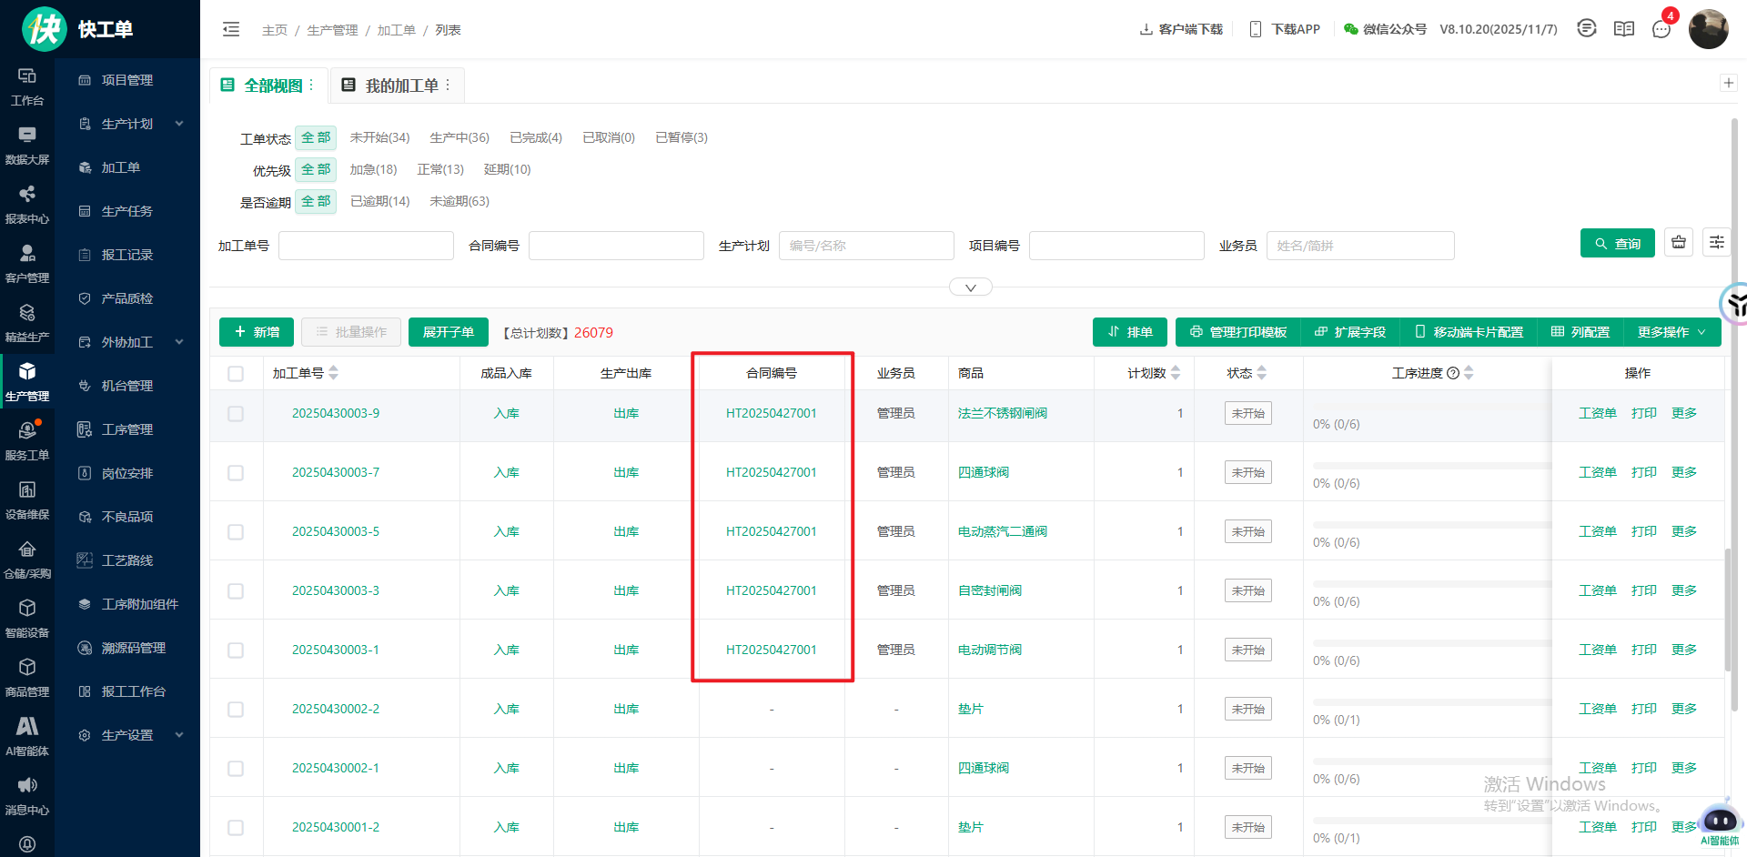Screen dimensions: 1747x857
Task: Select checkbox for order 20250430002-2
Action: pyautogui.click(x=236, y=710)
